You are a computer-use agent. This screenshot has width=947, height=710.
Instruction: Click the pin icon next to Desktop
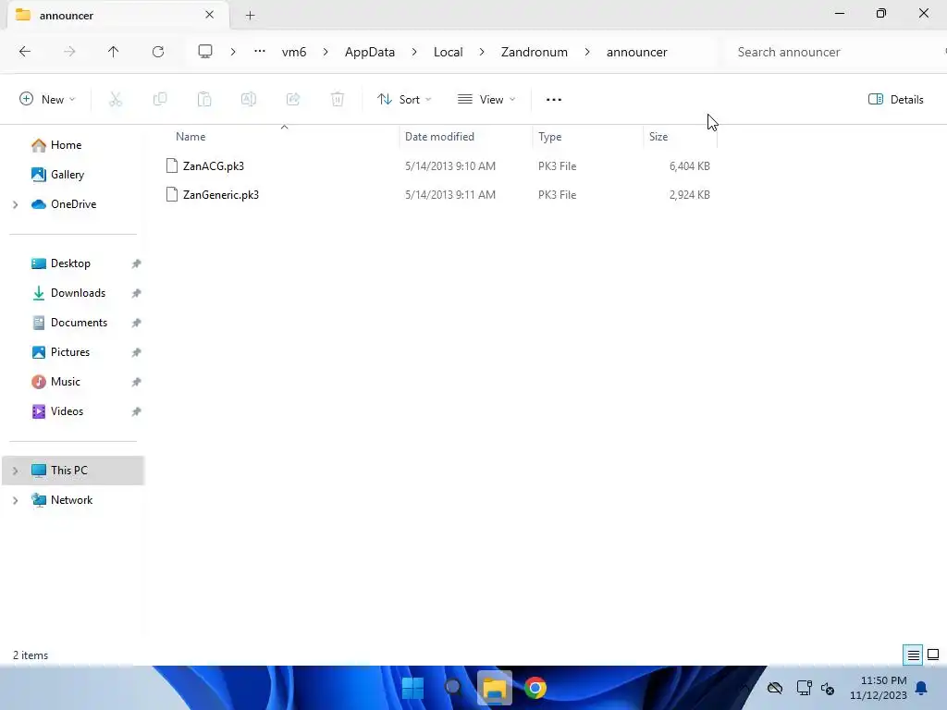pyautogui.click(x=137, y=263)
